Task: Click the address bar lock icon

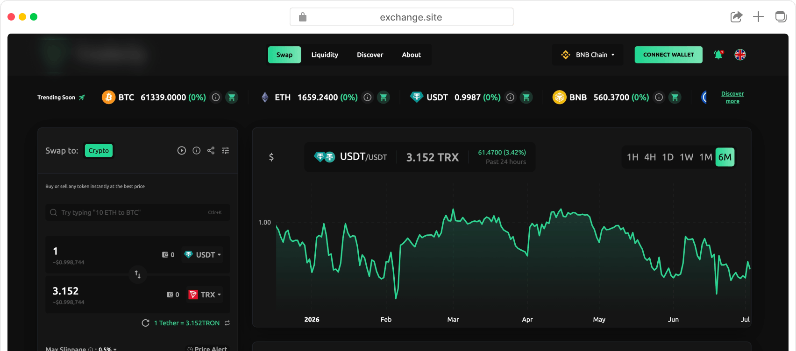Action: (303, 17)
